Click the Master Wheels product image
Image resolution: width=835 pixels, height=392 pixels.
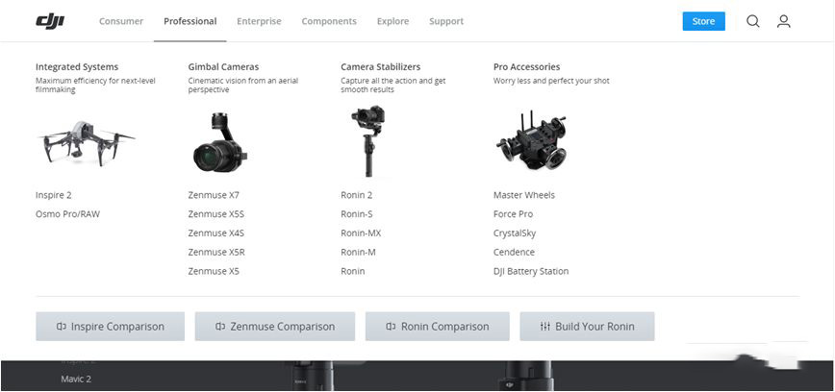pyautogui.click(x=531, y=140)
